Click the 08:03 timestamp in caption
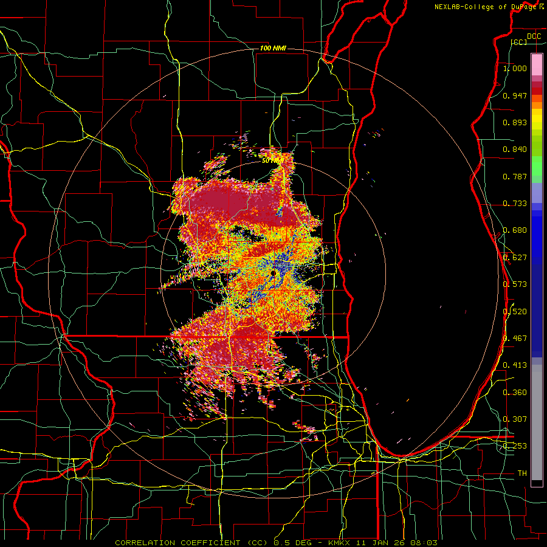 coord(424,543)
